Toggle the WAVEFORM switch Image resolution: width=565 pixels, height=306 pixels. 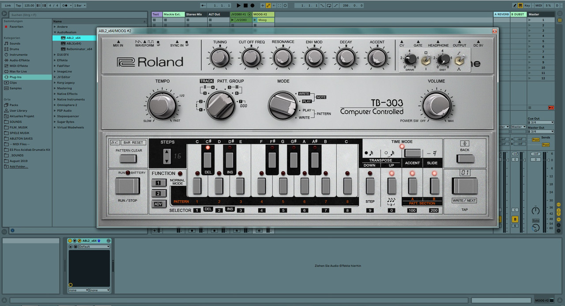(x=158, y=43)
